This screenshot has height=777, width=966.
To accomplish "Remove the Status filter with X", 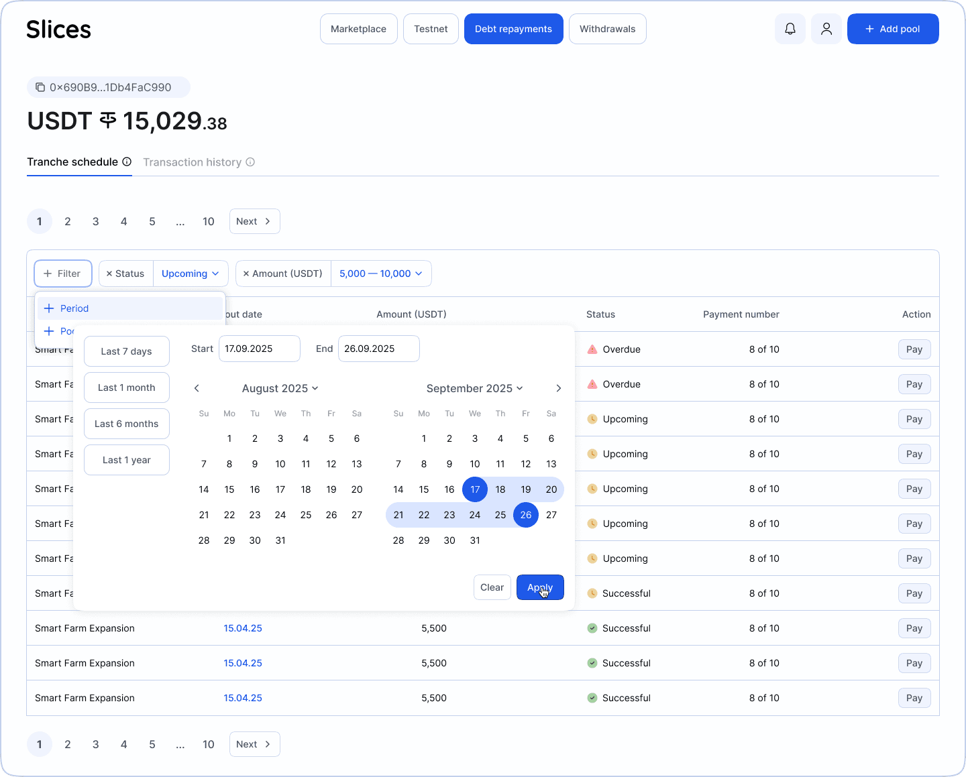I will point(109,274).
